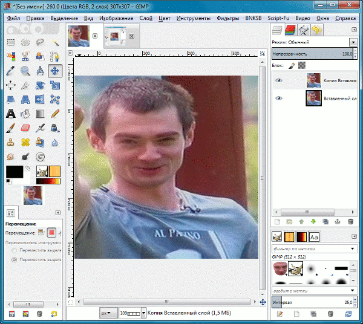Image resolution: width=363 pixels, height=324 pixels.
Task: Hide the bottom Вставленный слой layer eye
Action: point(279,99)
